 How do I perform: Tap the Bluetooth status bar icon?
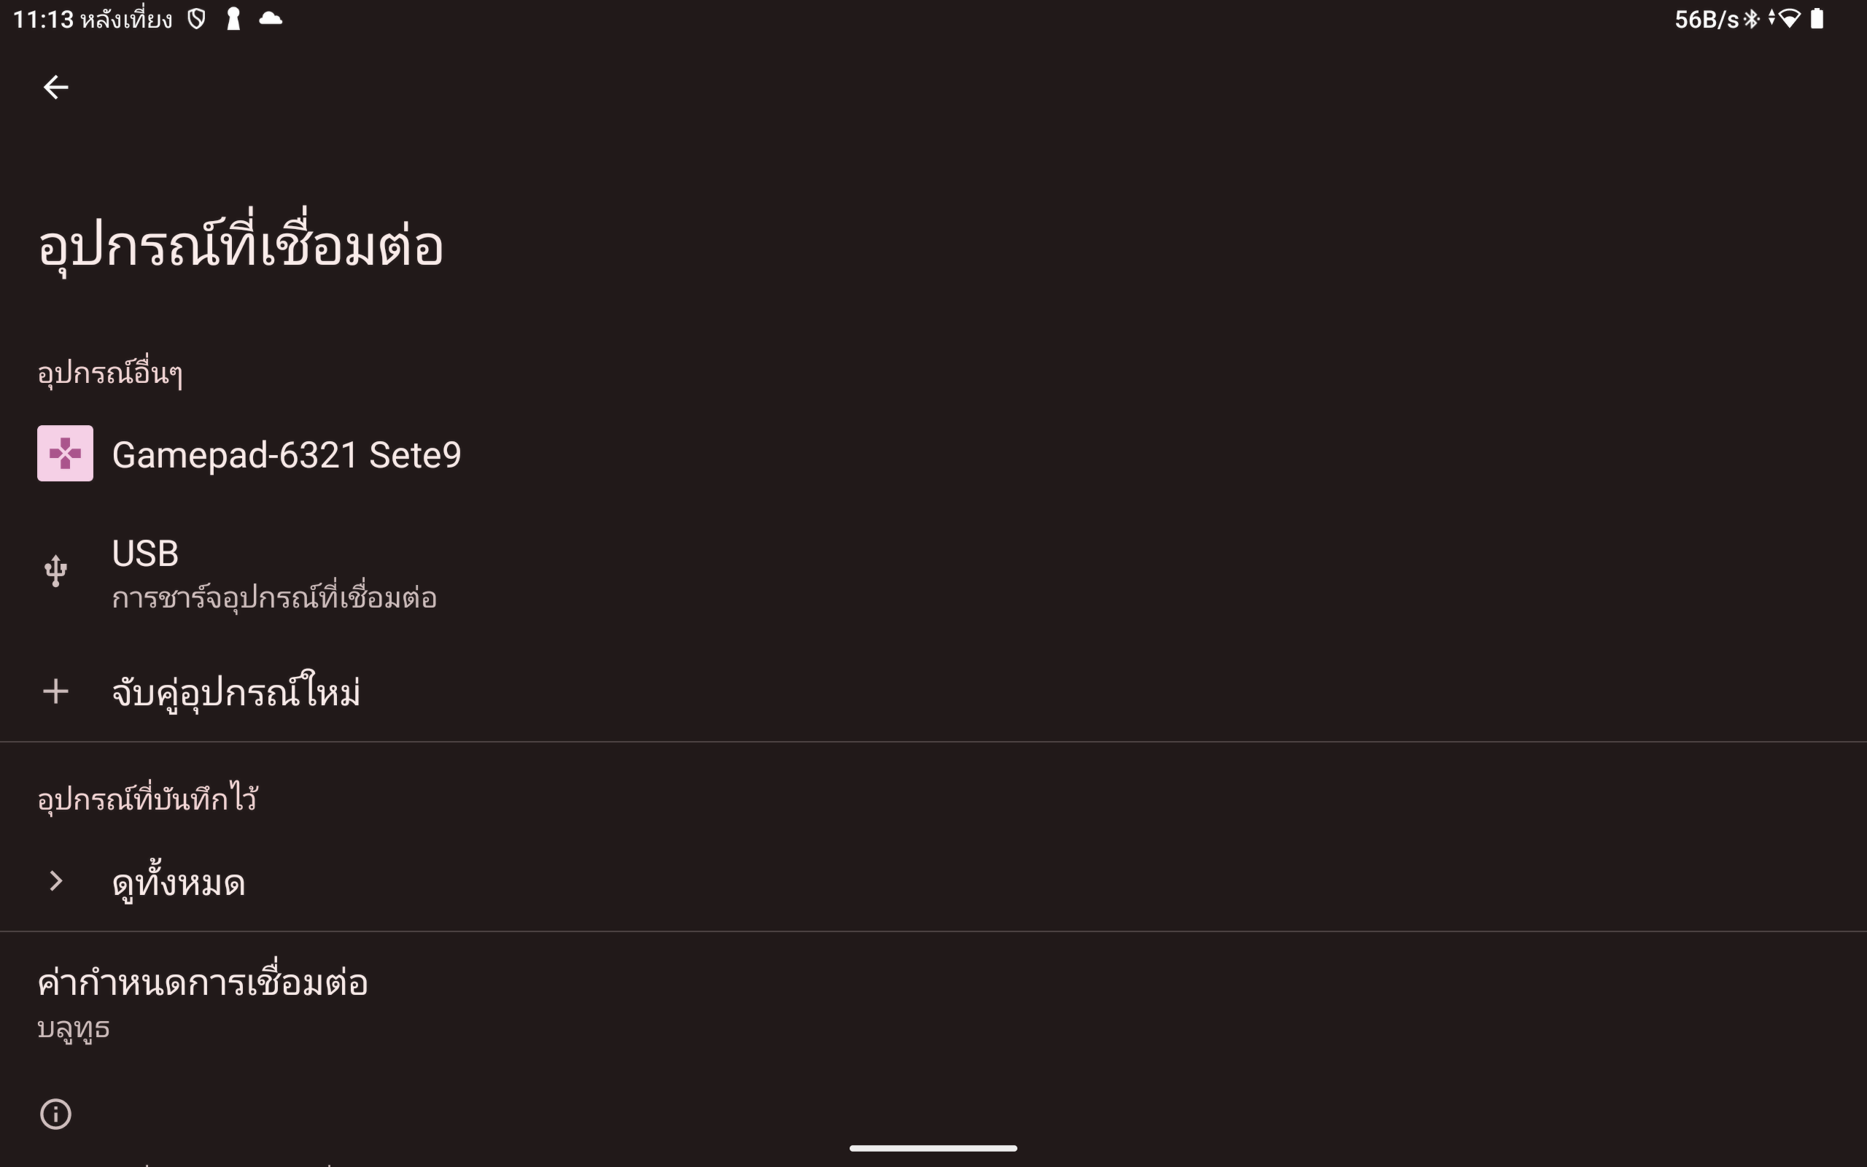tap(1752, 18)
